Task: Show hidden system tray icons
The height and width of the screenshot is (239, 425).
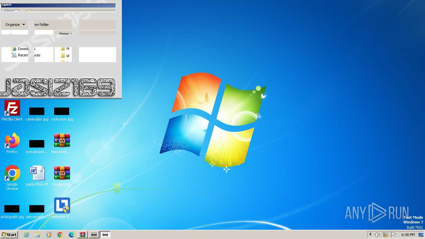Action: tap(370, 235)
